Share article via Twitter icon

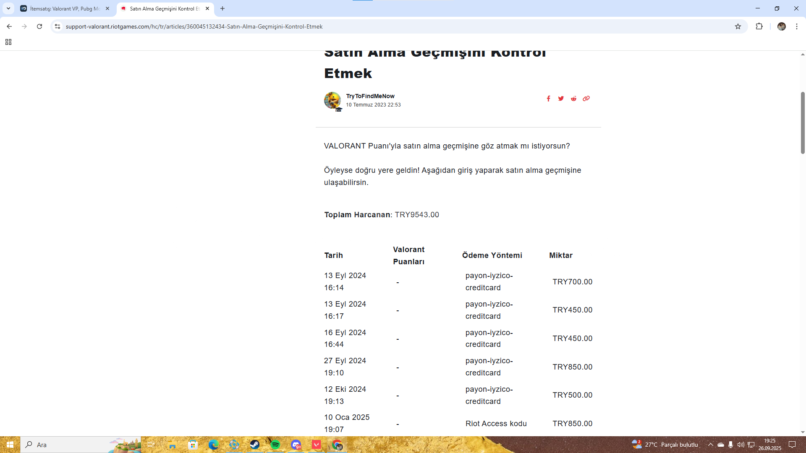click(561, 99)
